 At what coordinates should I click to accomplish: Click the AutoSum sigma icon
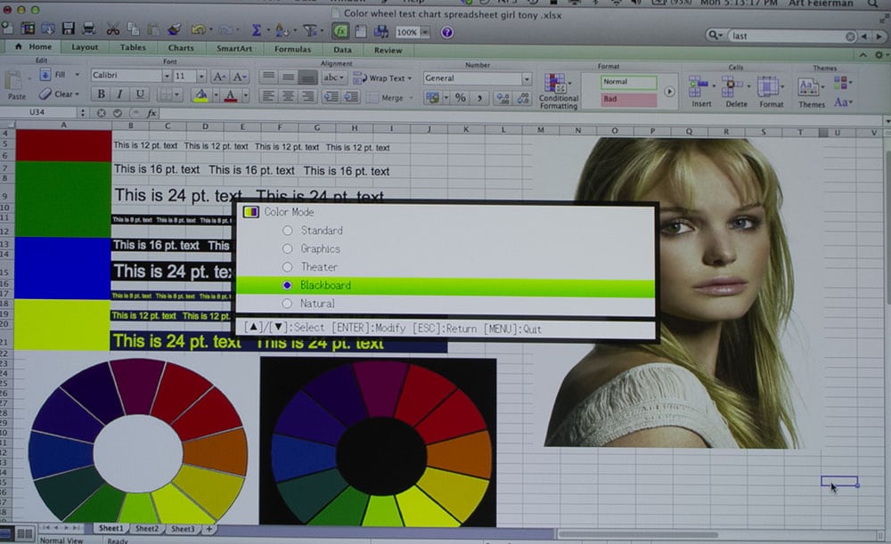(257, 30)
